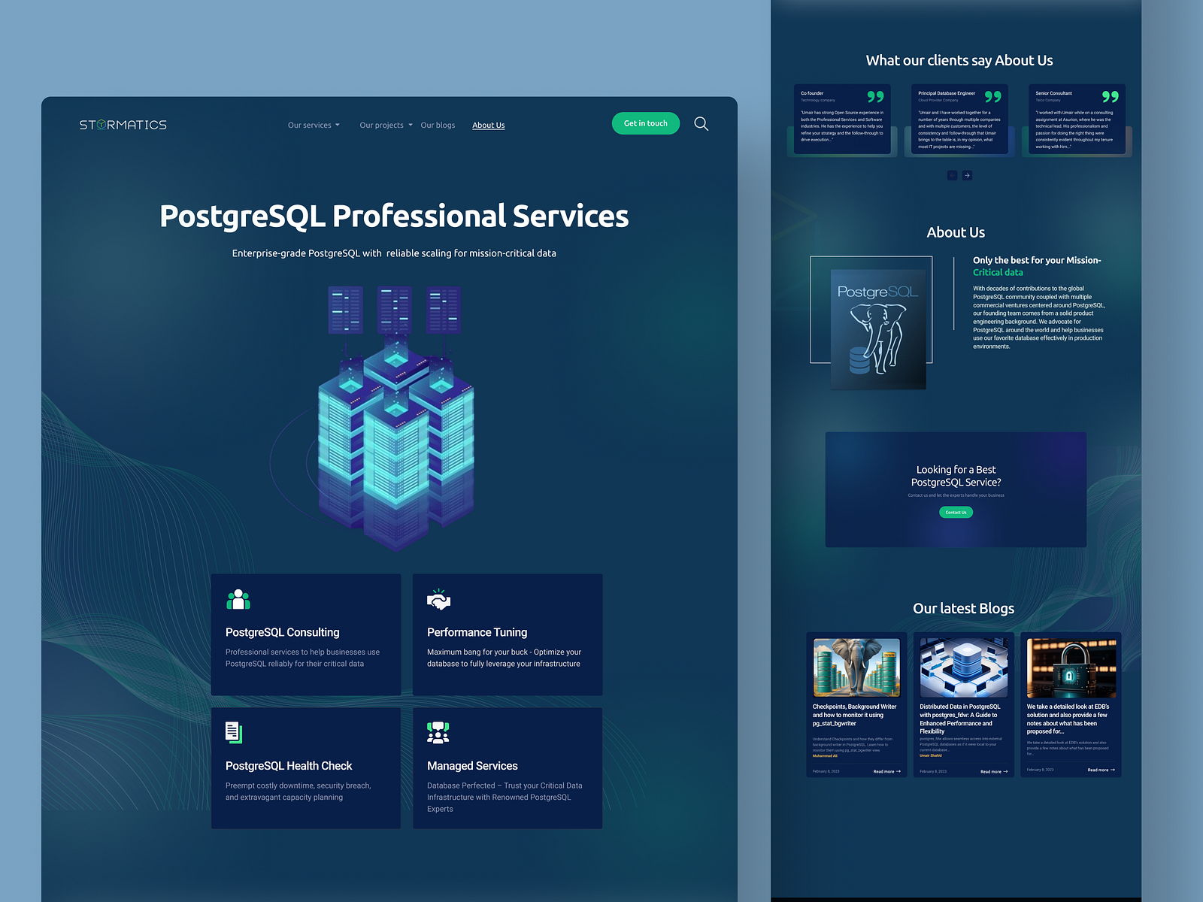Advance testimonials with the right arrow
Viewport: 1203px width, 902px height.
(968, 175)
